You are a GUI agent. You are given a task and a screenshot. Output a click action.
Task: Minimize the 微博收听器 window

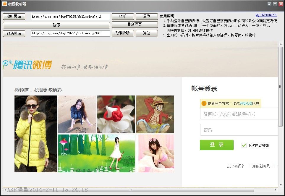pos(269,4)
